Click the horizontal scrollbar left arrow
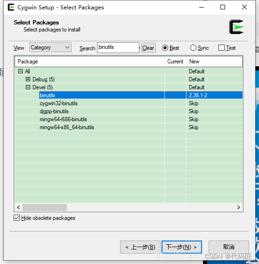The width and height of the screenshot is (259, 264). tap(18, 208)
